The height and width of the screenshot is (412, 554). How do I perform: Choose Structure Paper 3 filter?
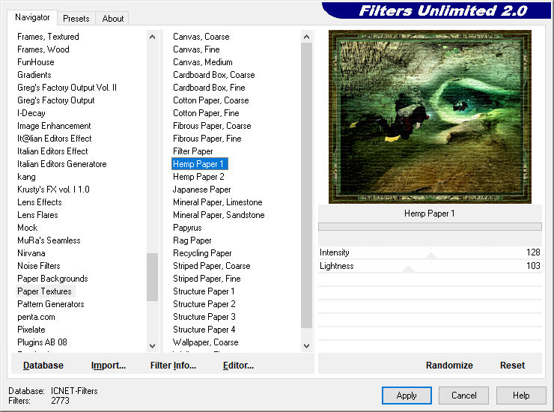click(204, 317)
